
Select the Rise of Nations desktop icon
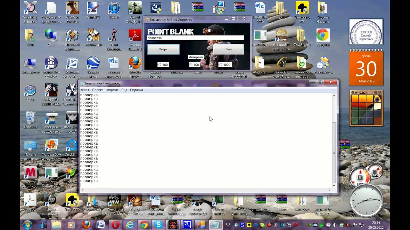coord(135,204)
